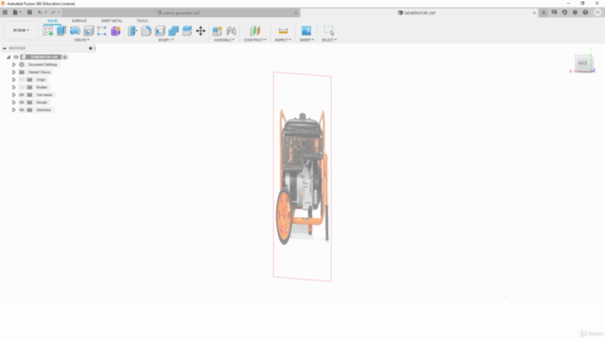Open the user account avatar
This screenshot has width=605, height=340.
click(x=597, y=12)
